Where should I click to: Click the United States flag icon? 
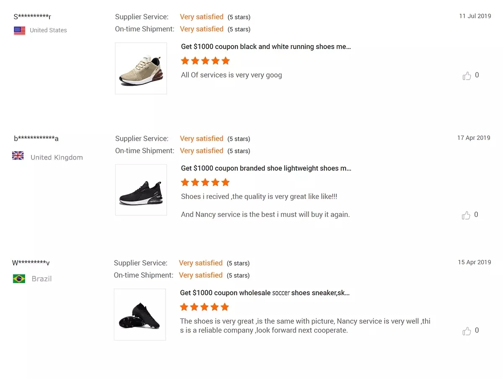tap(20, 31)
